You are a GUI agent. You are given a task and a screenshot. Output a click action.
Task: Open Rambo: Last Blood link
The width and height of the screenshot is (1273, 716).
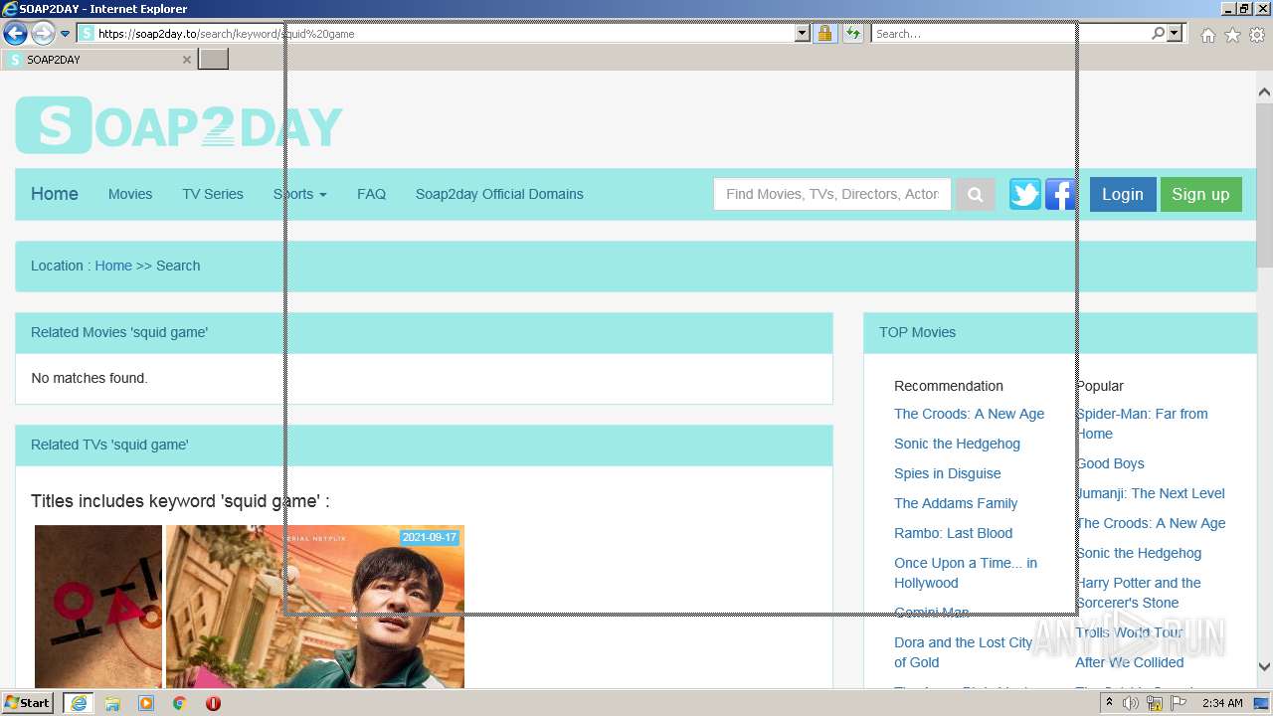(x=953, y=533)
